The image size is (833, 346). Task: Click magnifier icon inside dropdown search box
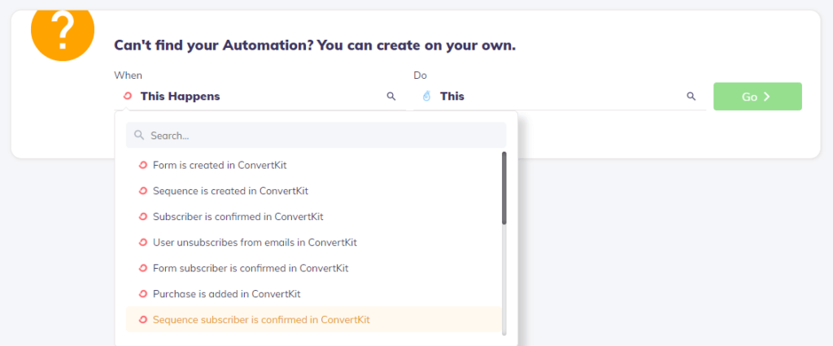tap(139, 136)
